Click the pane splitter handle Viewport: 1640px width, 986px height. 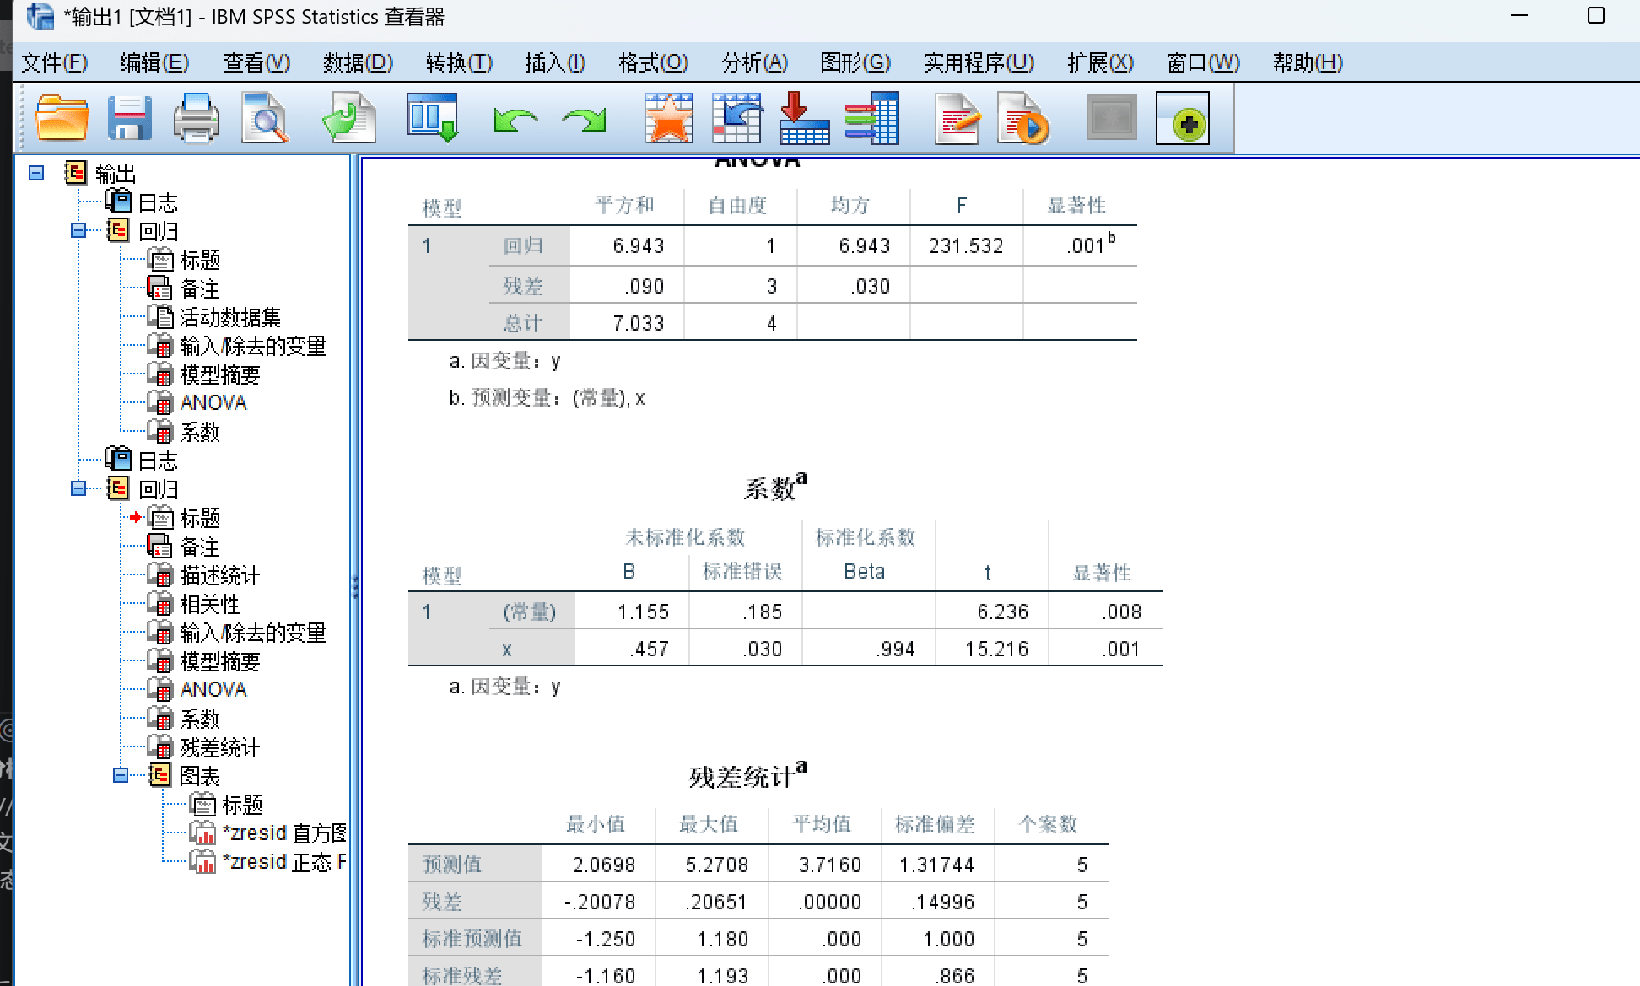pyautogui.click(x=355, y=585)
